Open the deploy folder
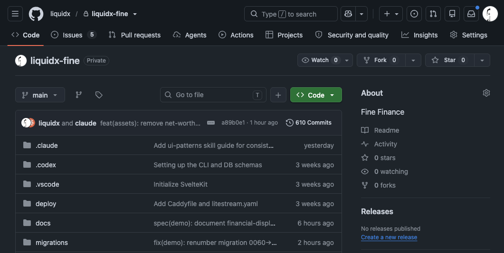The width and height of the screenshot is (504, 253). [x=46, y=204]
